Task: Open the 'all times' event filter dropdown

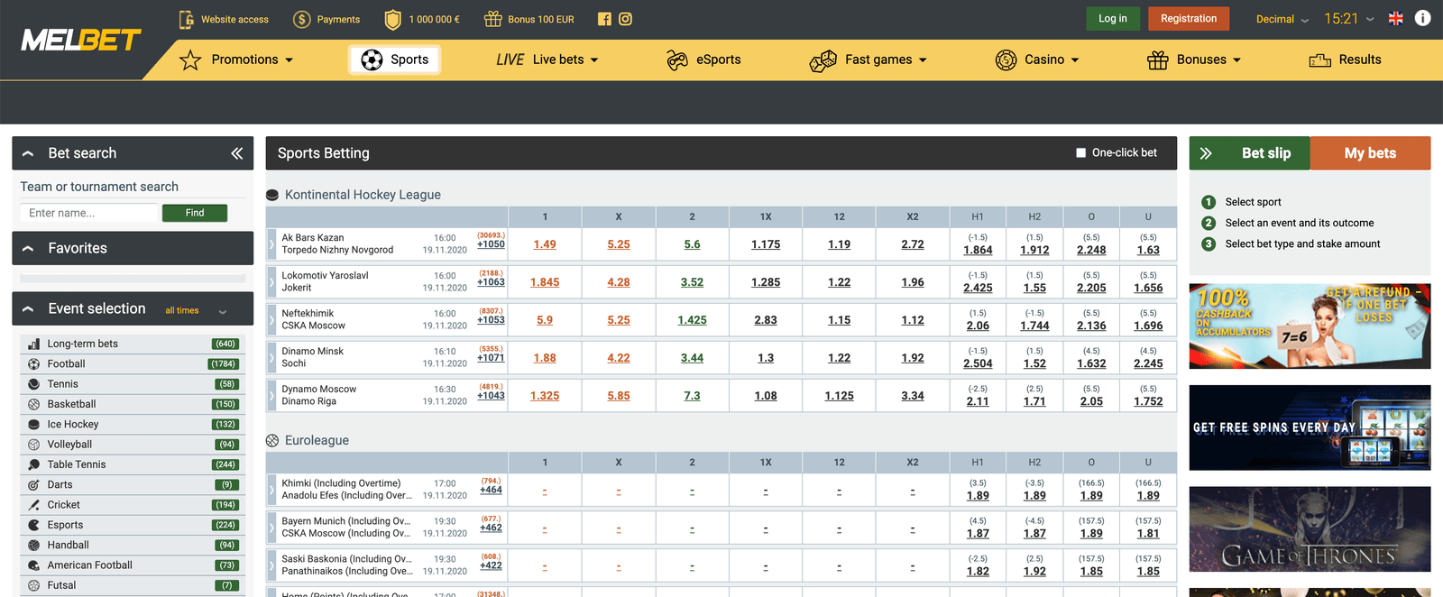Action: pyautogui.click(x=196, y=310)
